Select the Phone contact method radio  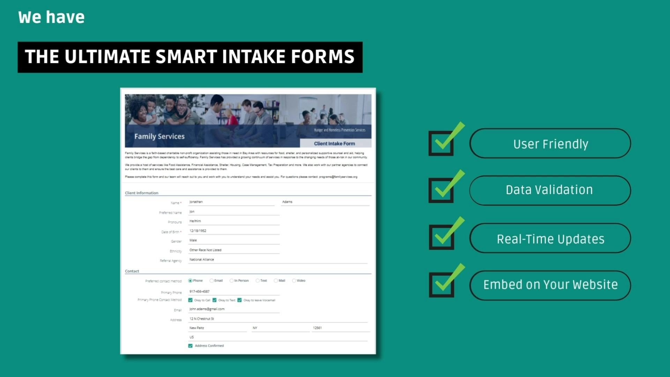(x=190, y=281)
